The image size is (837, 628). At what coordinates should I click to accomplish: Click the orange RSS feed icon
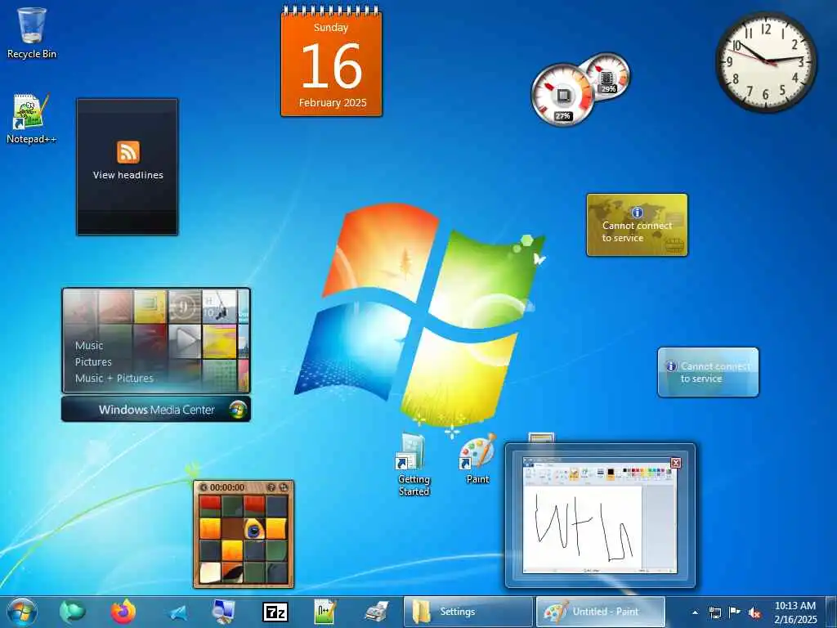pos(128,152)
